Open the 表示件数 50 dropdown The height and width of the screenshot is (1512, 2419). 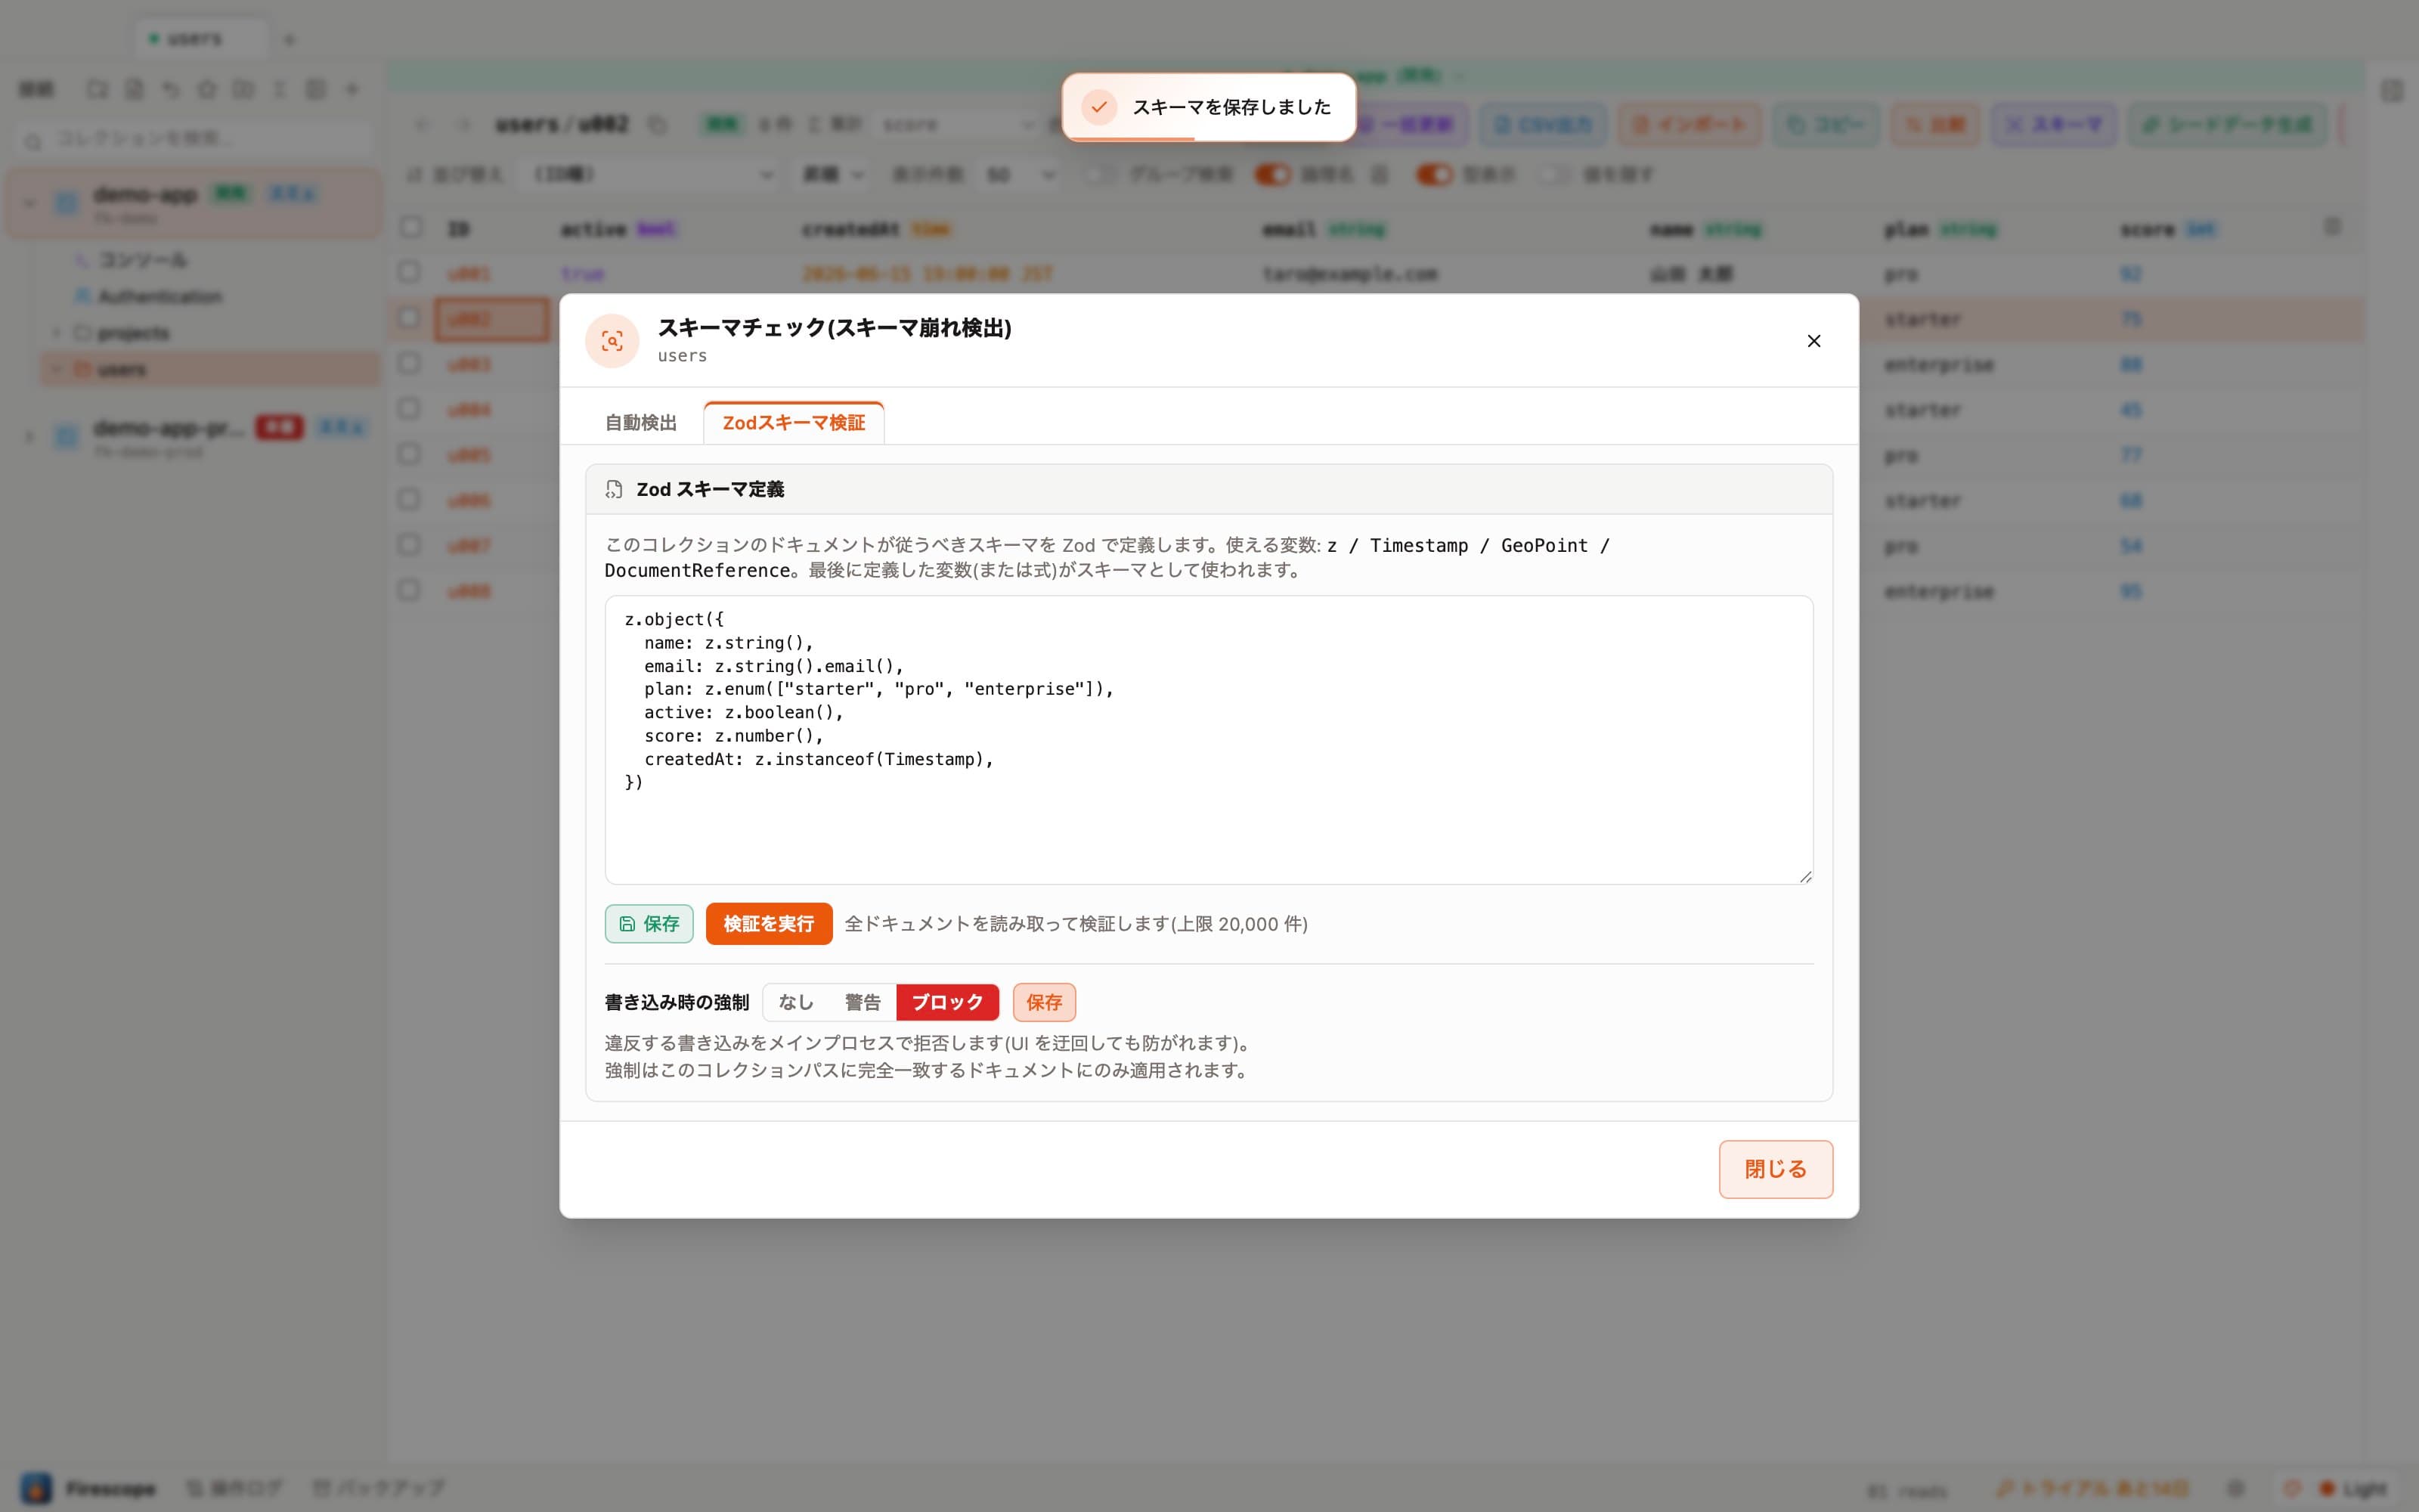1018,175
